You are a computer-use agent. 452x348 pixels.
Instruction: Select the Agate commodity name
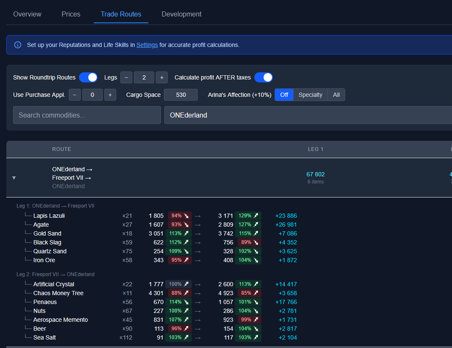[x=41, y=225]
